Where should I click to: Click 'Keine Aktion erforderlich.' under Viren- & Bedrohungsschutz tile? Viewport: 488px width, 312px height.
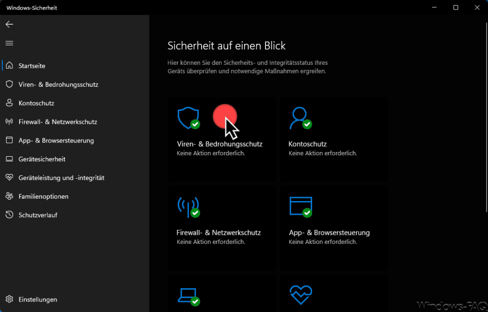point(211,153)
